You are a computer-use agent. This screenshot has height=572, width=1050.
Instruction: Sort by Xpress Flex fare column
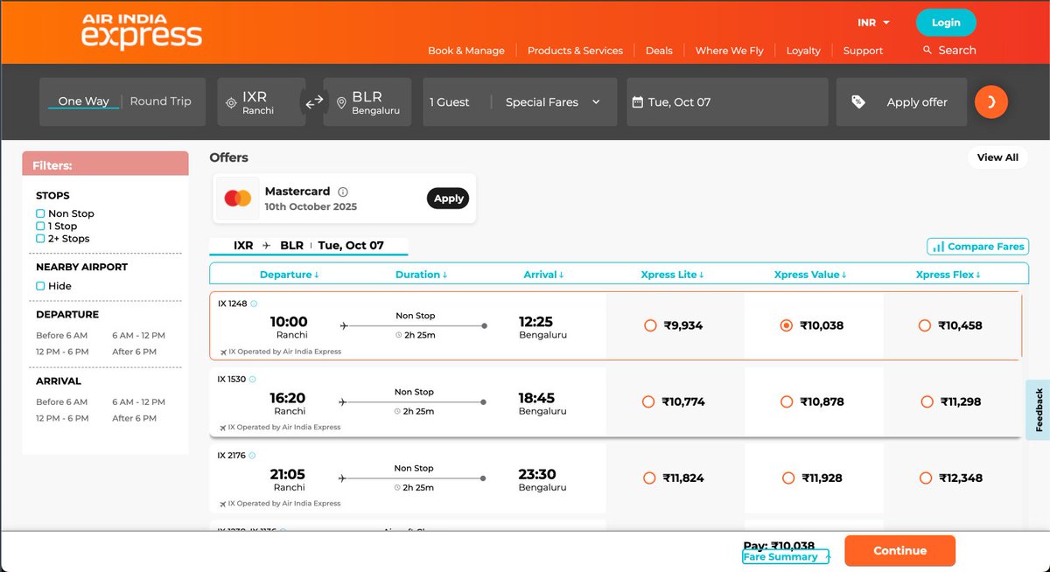coord(948,275)
